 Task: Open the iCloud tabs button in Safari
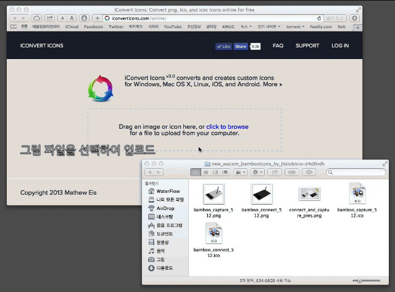37,18
